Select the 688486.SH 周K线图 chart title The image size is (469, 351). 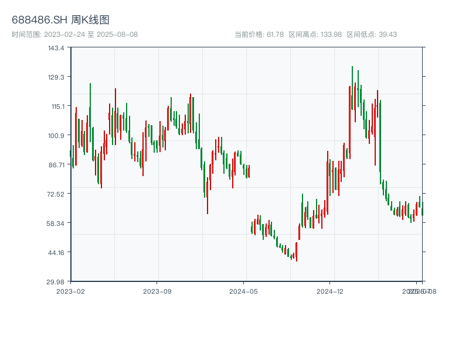[60, 20]
